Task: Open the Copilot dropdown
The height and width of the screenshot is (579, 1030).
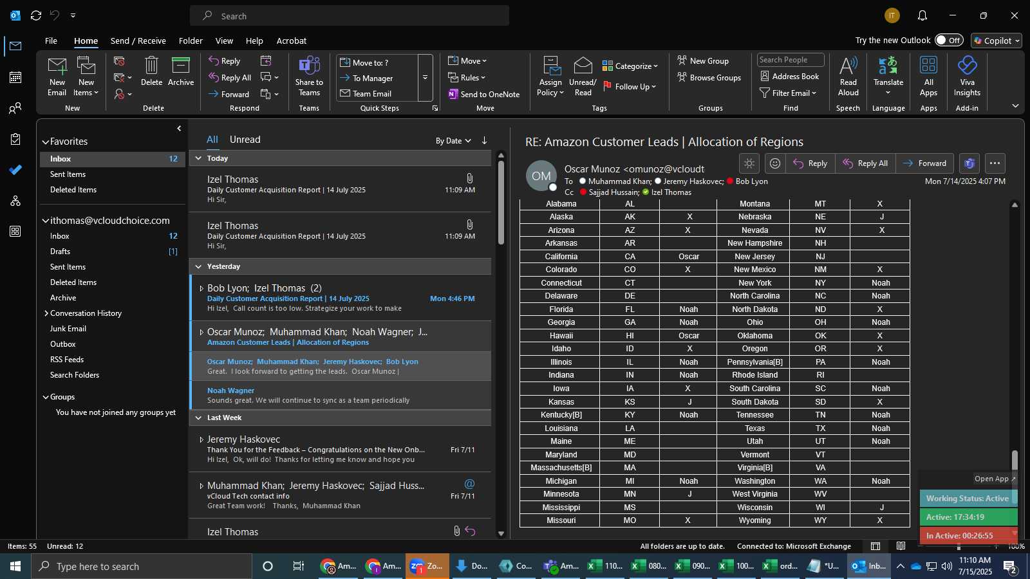Action: pos(997,41)
